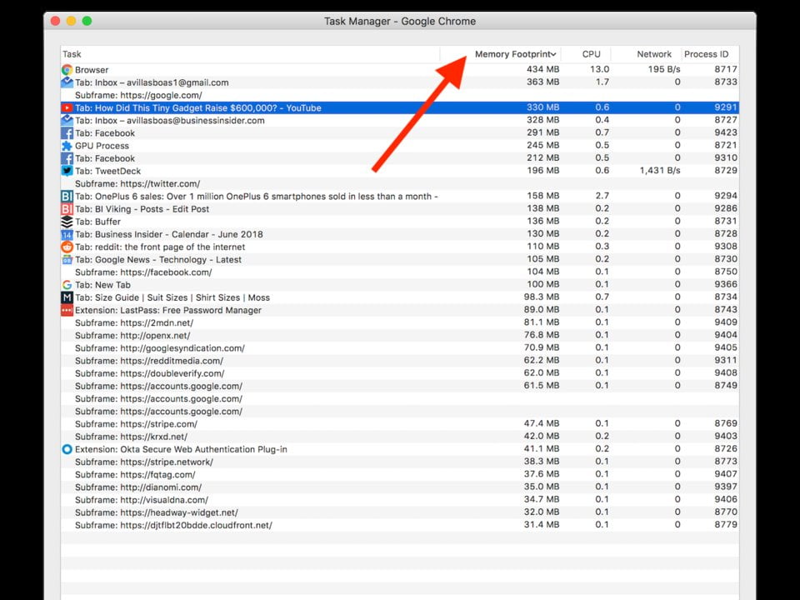The height and width of the screenshot is (600, 800).
Task: Click process ID 9294
Action: click(x=726, y=196)
